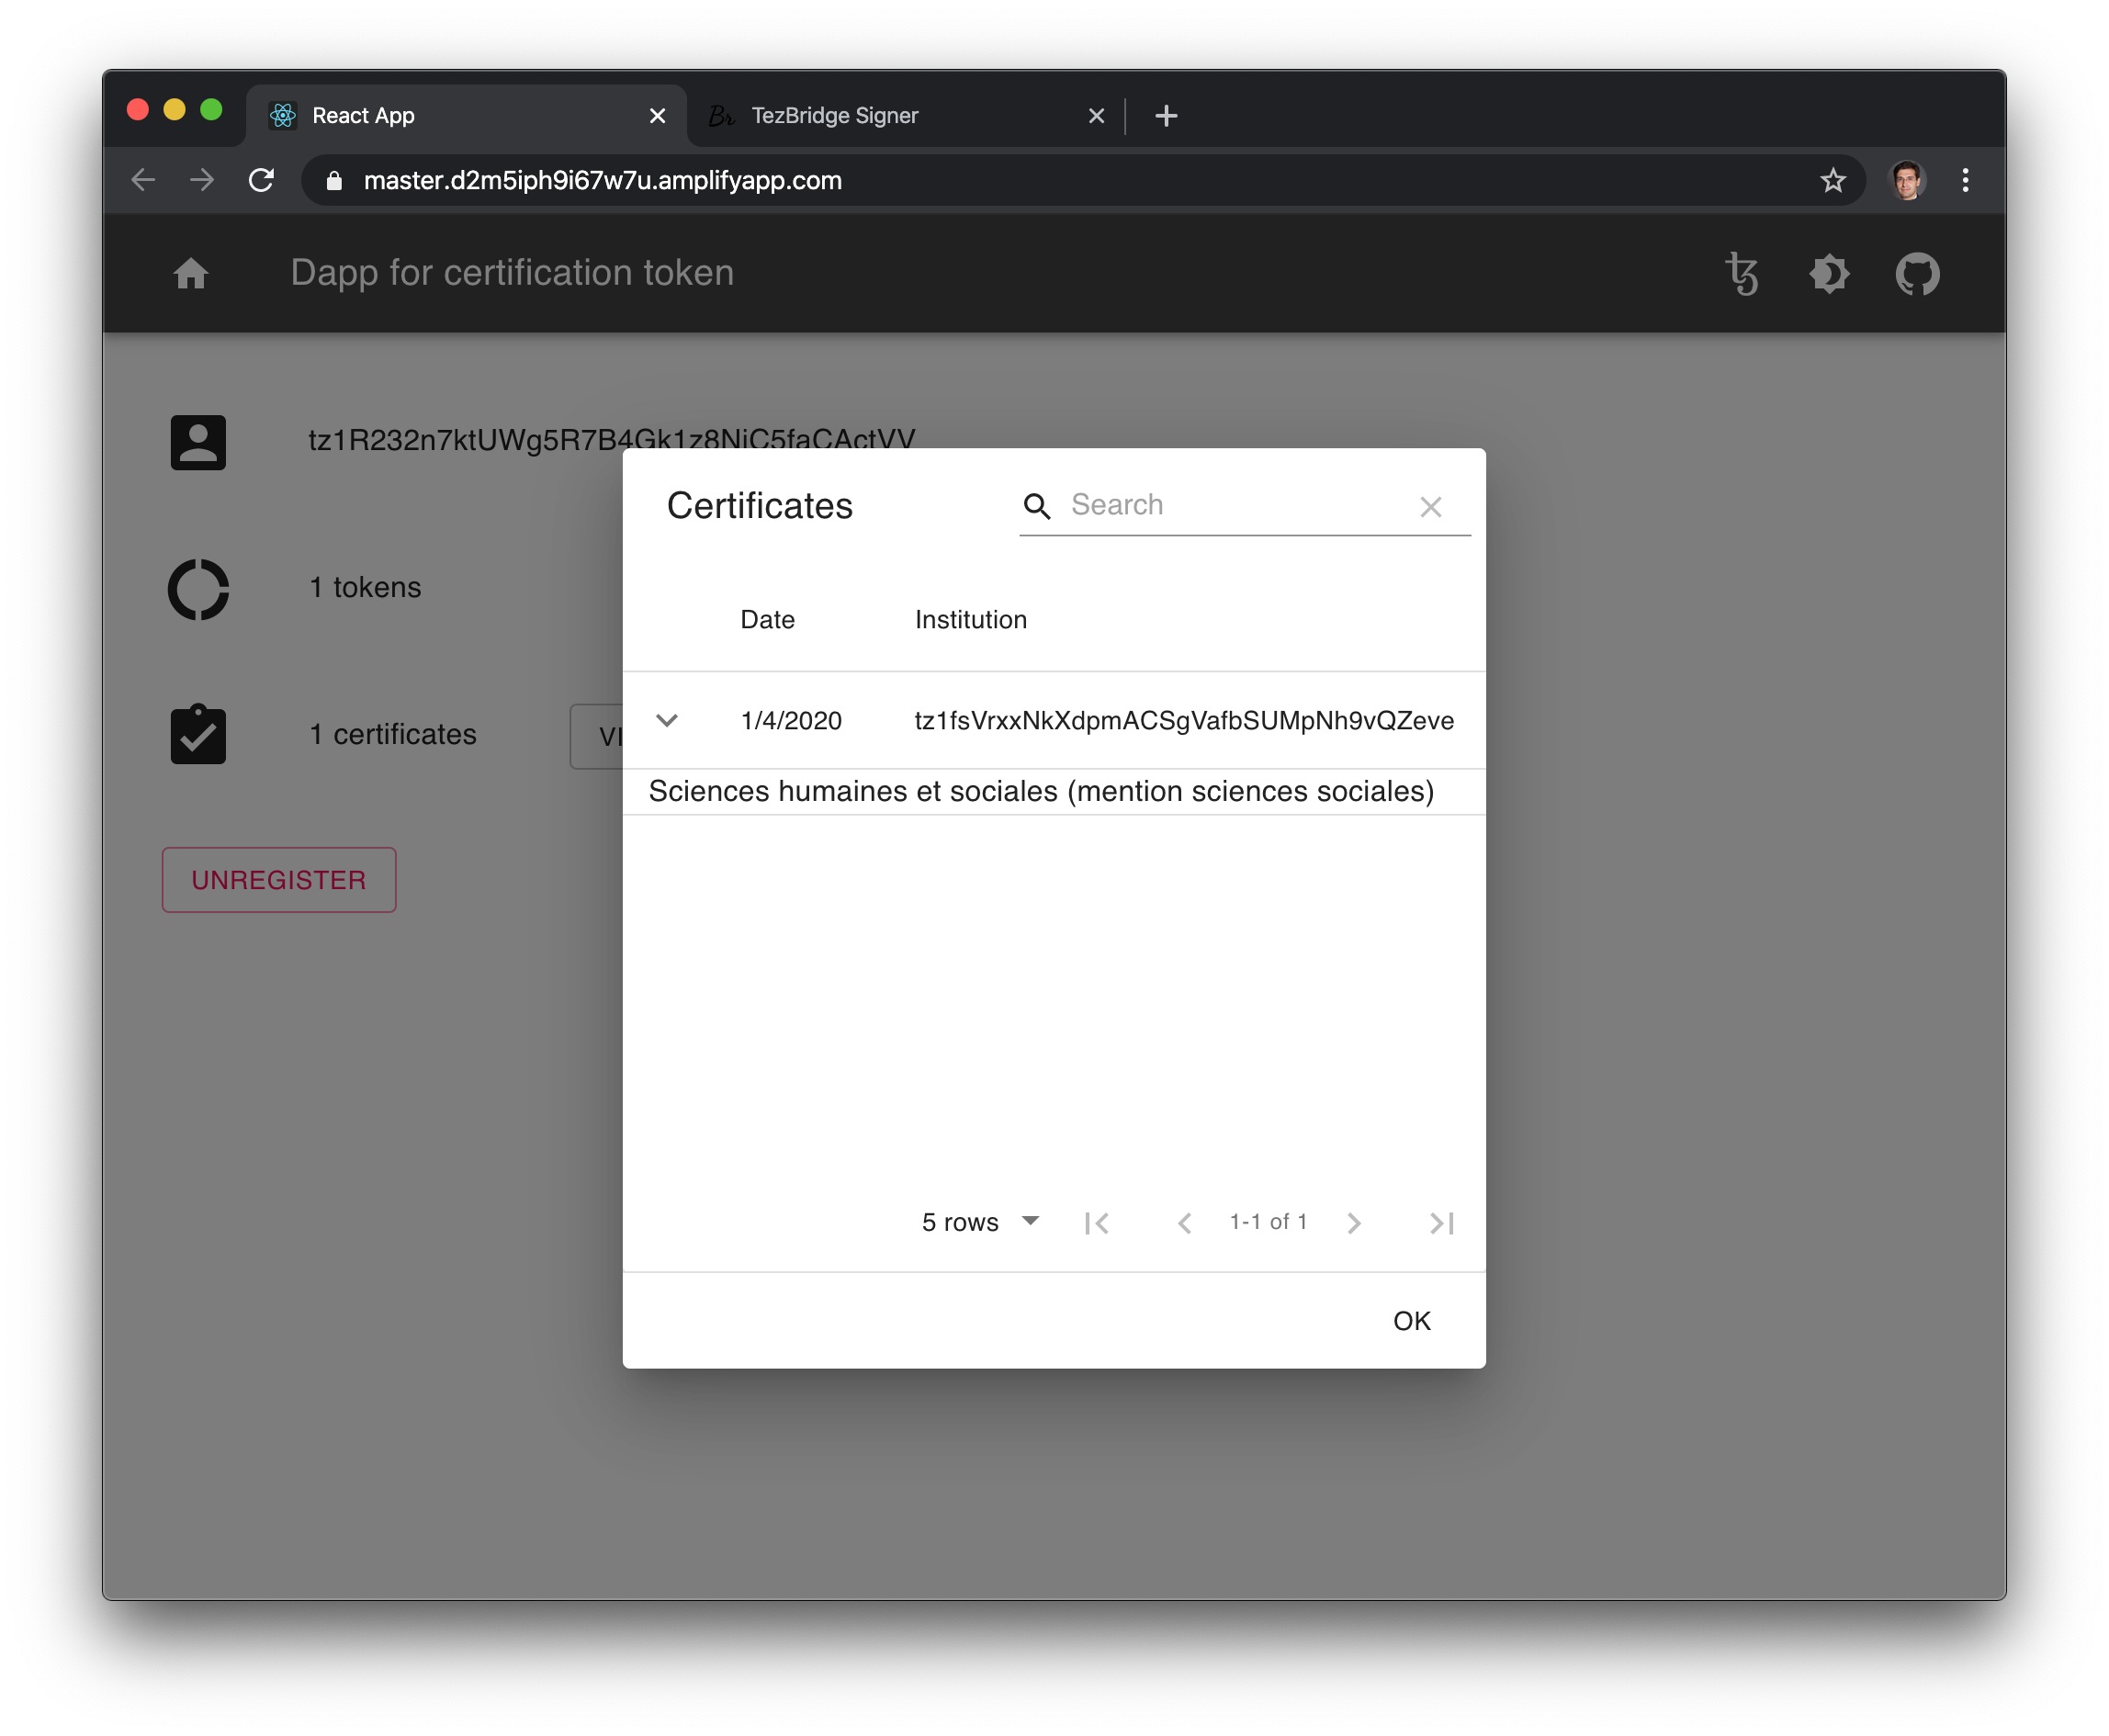Click the search magnifier icon in Certificates

[x=1037, y=506]
